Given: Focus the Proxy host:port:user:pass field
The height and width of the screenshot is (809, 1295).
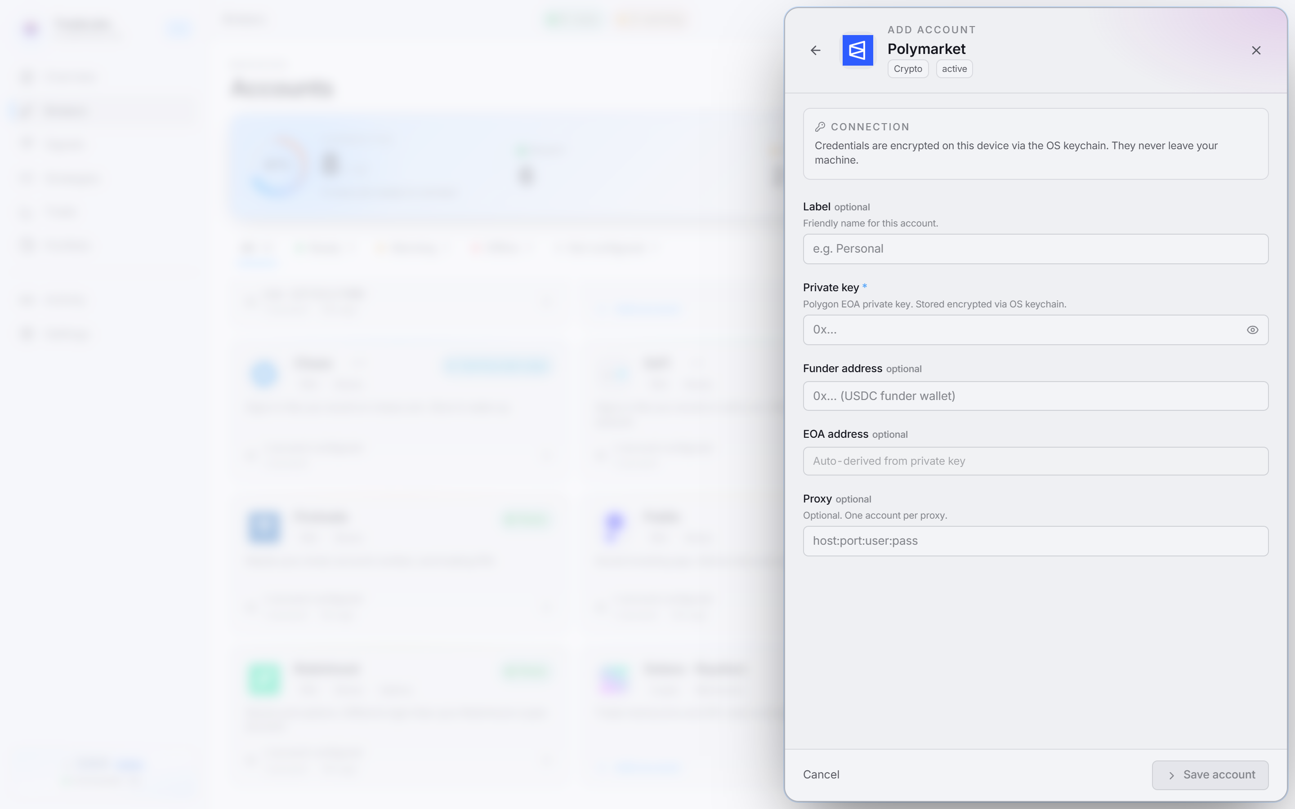Looking at the screenshot, I should 1036,541.
